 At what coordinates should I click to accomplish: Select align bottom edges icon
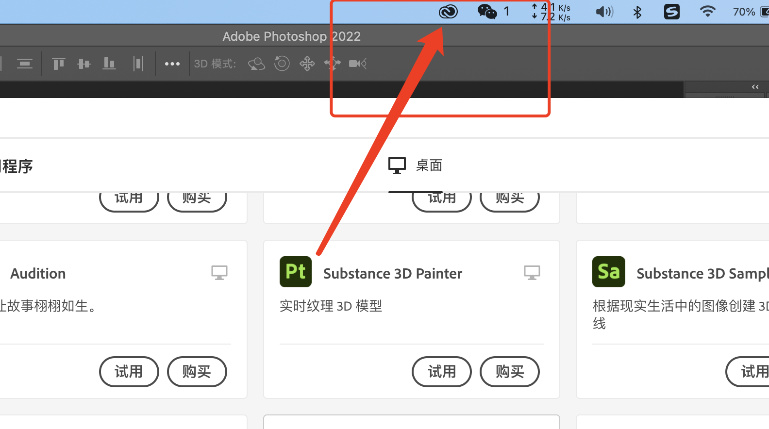point(109,64)
